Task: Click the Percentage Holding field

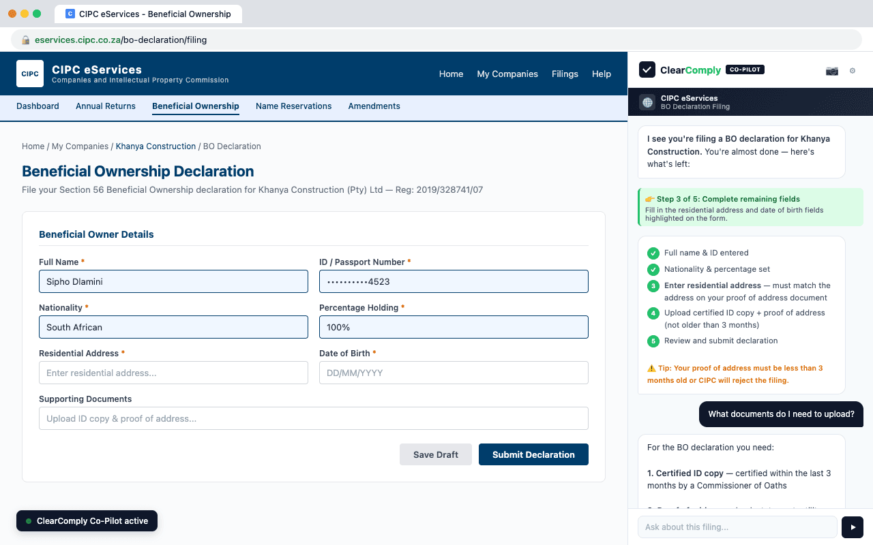Action: [454, 327]
